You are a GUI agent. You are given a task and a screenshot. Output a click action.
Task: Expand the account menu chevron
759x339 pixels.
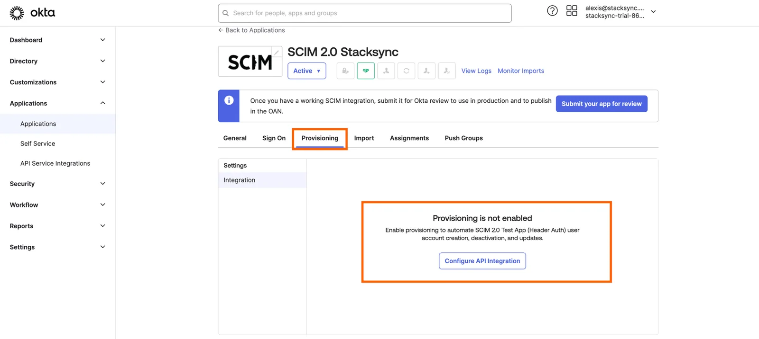coord(653,12)
